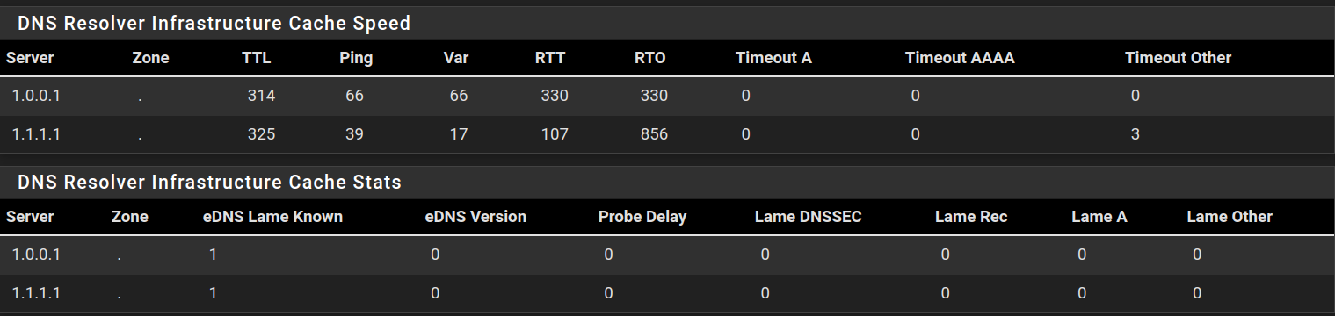The width and height of the screenshot is (1335, 316).
Task: Click the Lame Other column header
Action: [x=1230, y=216]
